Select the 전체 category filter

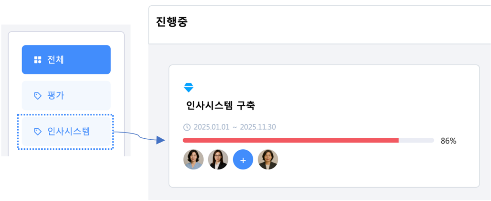point(66,60)
